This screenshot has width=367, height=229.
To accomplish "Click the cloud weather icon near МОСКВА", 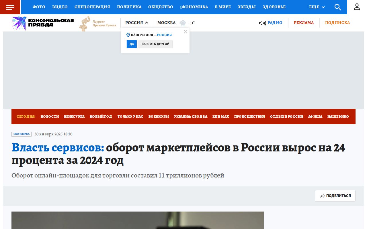I will click(183, 23).
